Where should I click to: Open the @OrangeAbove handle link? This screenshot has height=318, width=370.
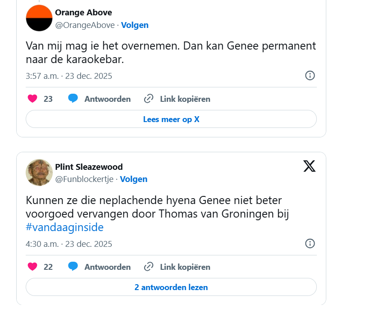tap(85, 25)
